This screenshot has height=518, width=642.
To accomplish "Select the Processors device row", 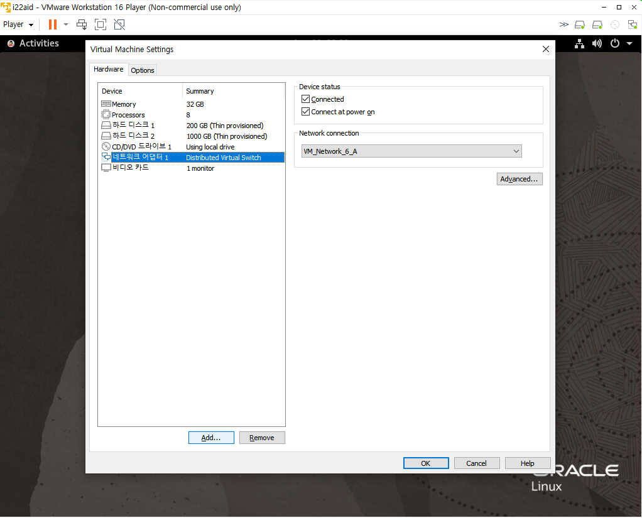I will (192, 115).
